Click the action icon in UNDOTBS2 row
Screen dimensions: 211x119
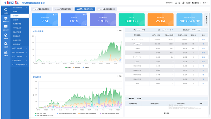[x=203, y=70]
